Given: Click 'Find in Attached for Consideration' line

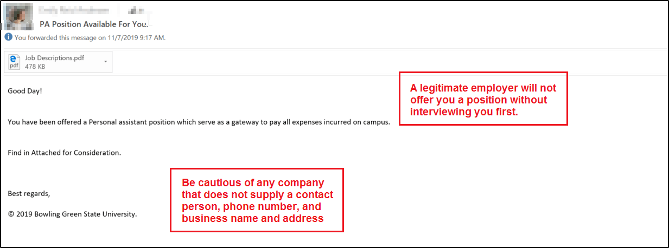Looking at the screenshot, I should click(64, 153).
